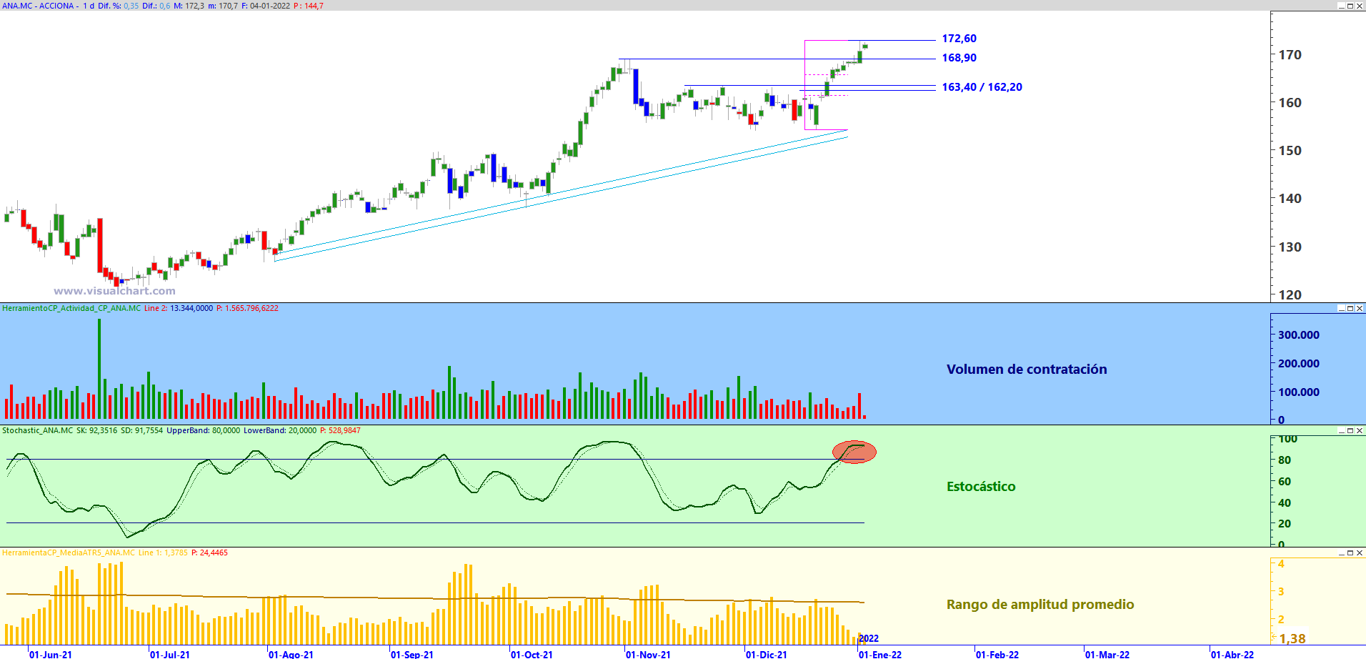1366x659 pixels.
Task: Click the "01-Feb-22" date on the time axis
Action: point(997,655)
